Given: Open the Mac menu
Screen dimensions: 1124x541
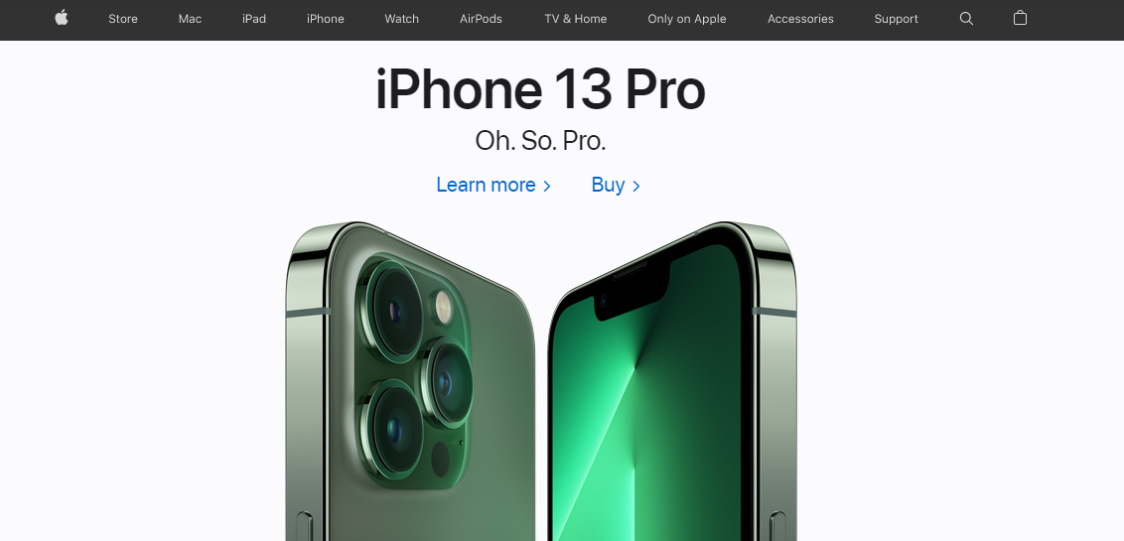Looking at the screenshot, I should (190, 19).
